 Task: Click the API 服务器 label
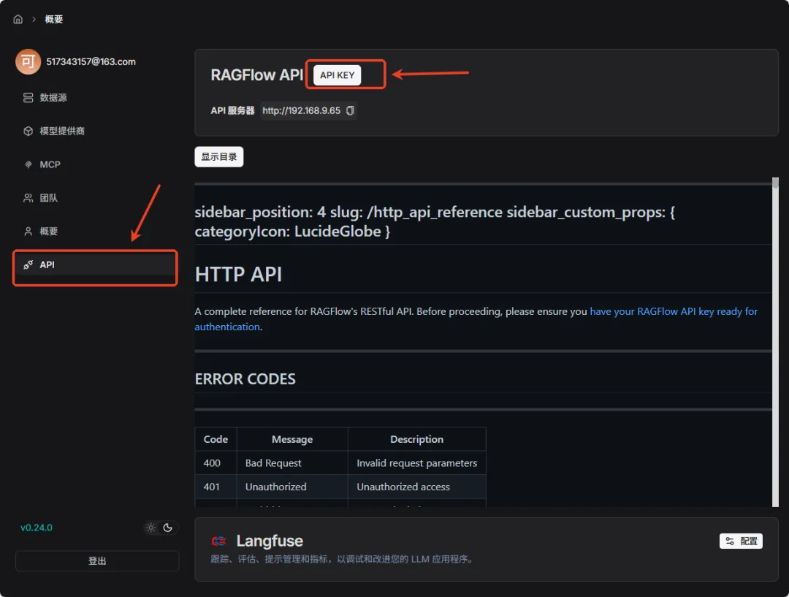pos(232,110)
